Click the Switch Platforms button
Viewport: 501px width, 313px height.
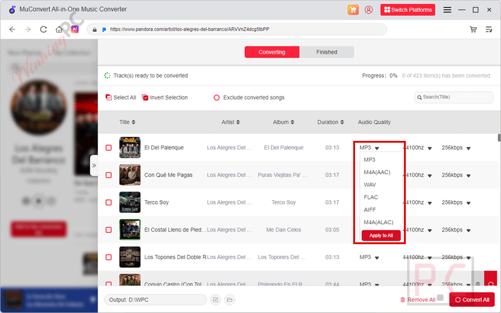point(408,9)
